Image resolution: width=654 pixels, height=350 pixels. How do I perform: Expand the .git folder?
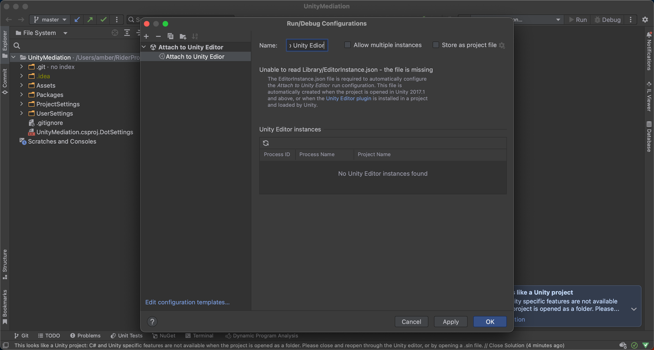pos(21,67)
